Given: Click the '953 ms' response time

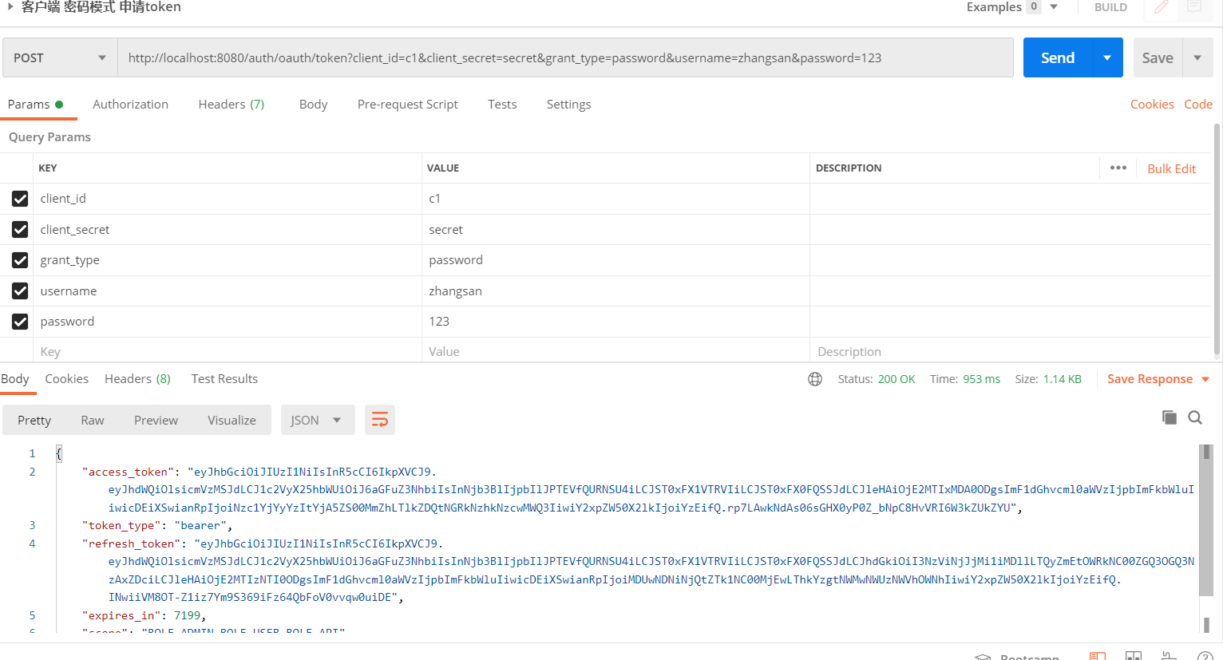Looking at the screenshot, I should pyautogui.click(x=981, y=379).
